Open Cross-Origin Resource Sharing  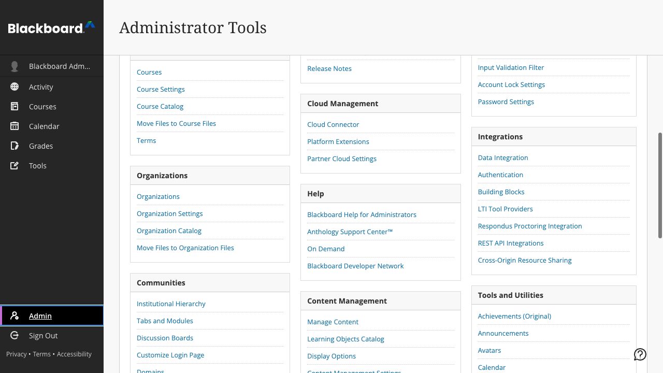(x=525, y=260)
